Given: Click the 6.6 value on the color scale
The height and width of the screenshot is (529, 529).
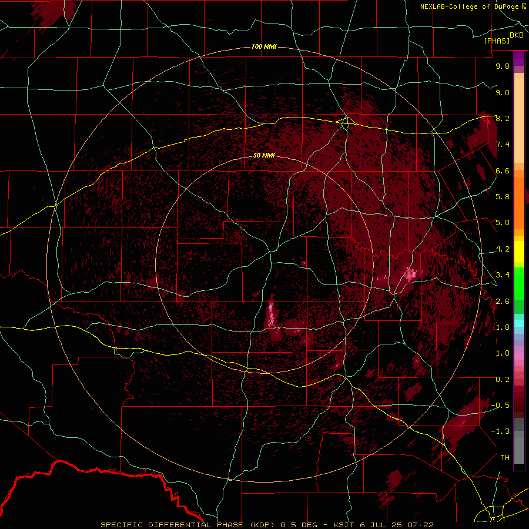Looking at the screenshot, I should pyautogui.click(x=503, y=170).
